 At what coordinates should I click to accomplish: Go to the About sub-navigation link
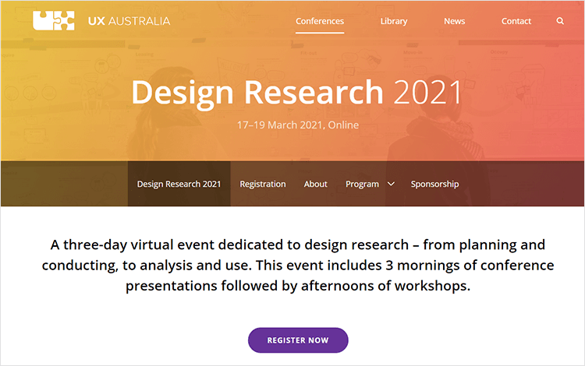tap(315, 184)
